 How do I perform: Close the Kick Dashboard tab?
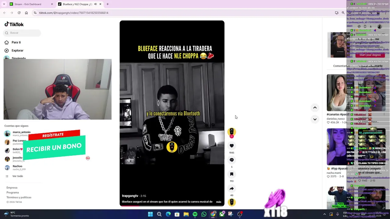pos(52,4)
